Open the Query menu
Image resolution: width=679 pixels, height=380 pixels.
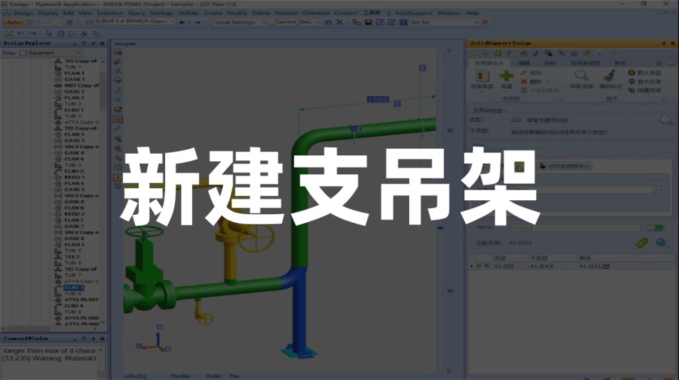tap(137, 13)
